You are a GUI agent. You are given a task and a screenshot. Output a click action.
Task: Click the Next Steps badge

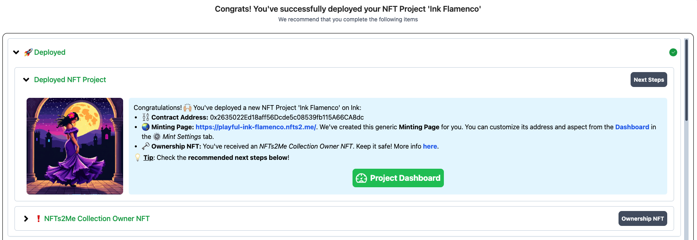pyautogui.click(x=649, y=79)
